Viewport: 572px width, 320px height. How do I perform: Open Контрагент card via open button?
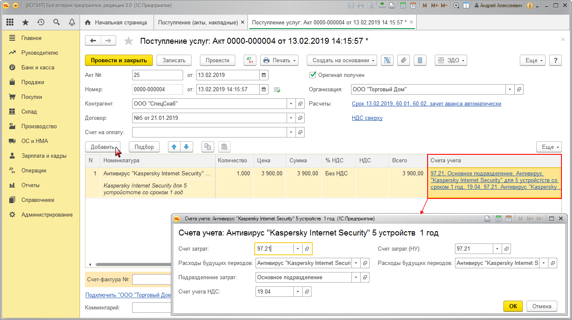(x=301, y=104)
